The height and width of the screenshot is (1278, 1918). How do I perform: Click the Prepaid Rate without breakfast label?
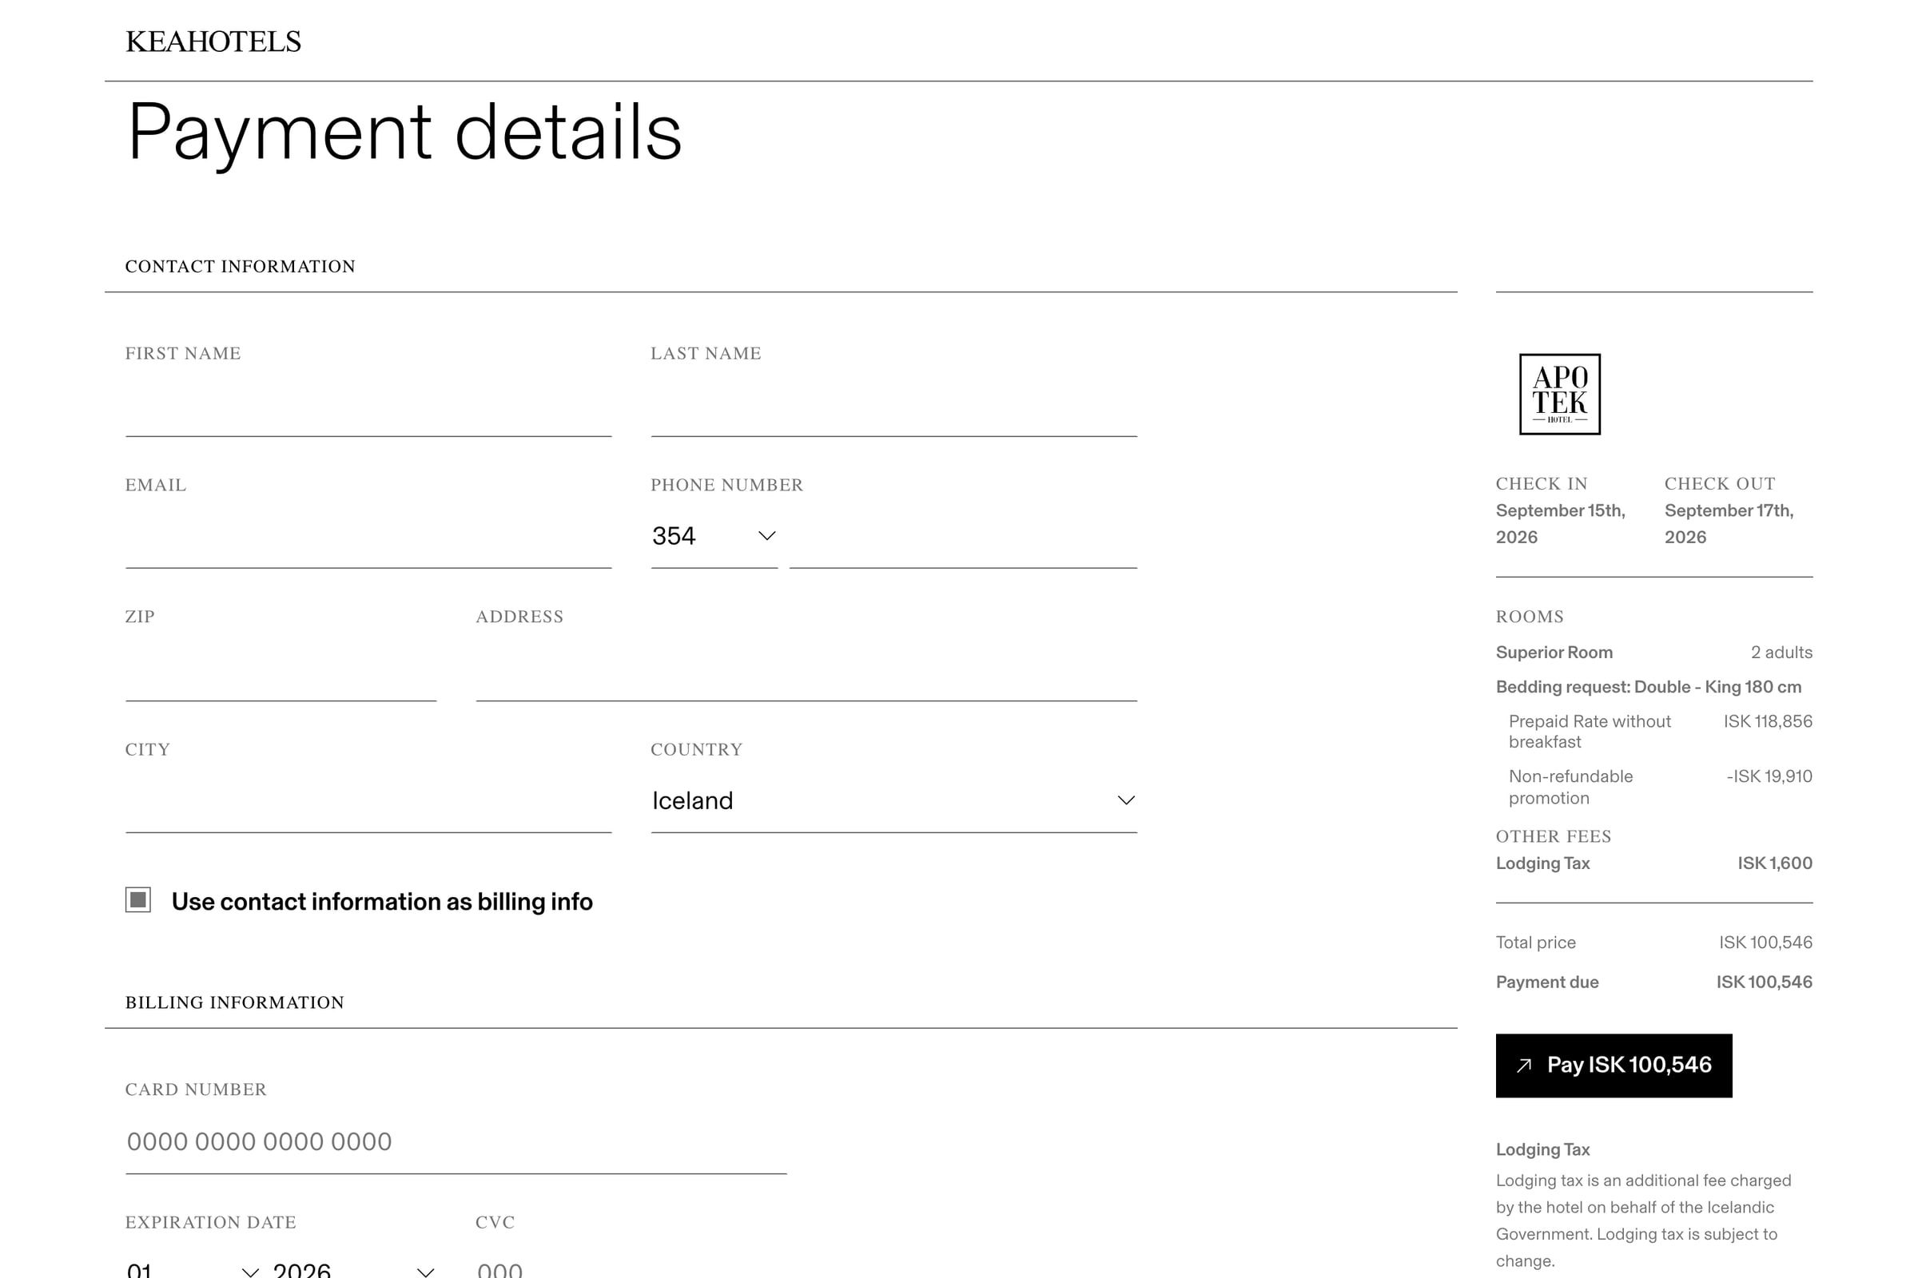pos(1590,731)
